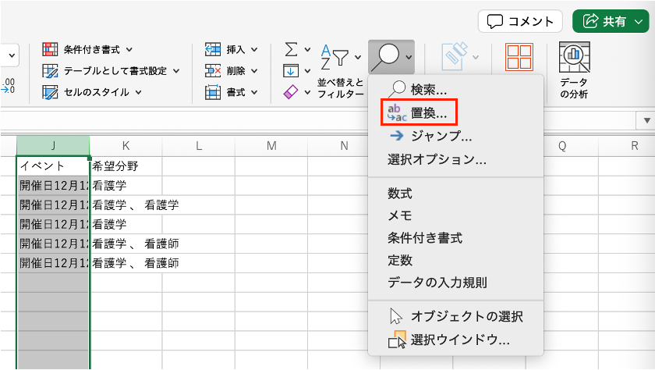Select column L header
The height and width of the screenshot is (370, 655).
(198, 145)
